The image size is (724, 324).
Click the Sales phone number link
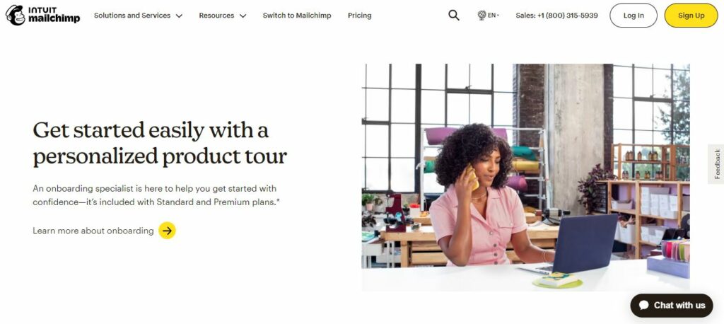pyautogui.click(x=556, y=16)
